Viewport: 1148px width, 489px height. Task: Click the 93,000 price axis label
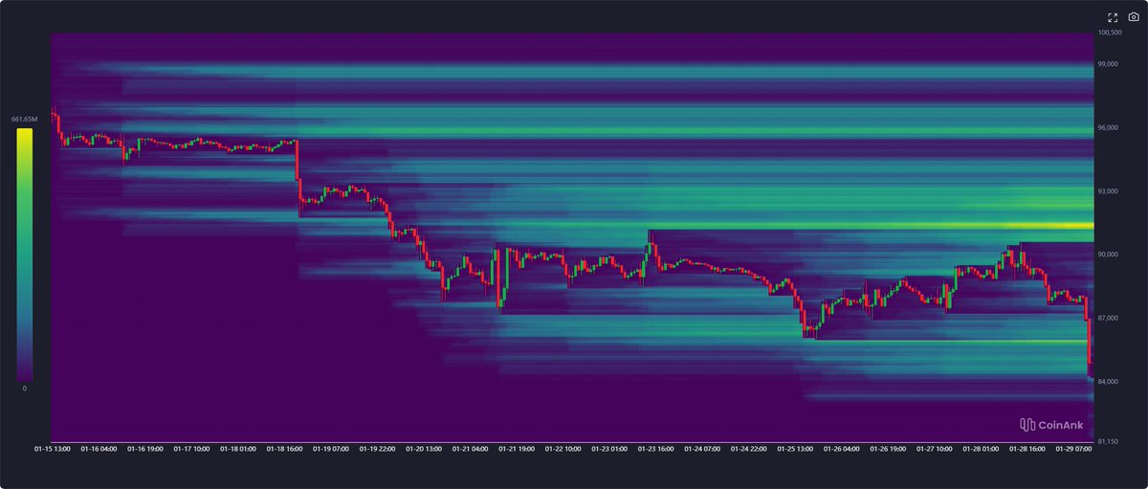tap(1108, 191)
